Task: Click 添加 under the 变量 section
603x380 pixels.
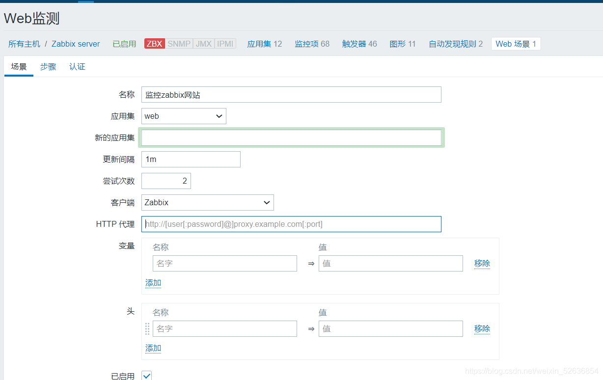Action: click(153, 283)
